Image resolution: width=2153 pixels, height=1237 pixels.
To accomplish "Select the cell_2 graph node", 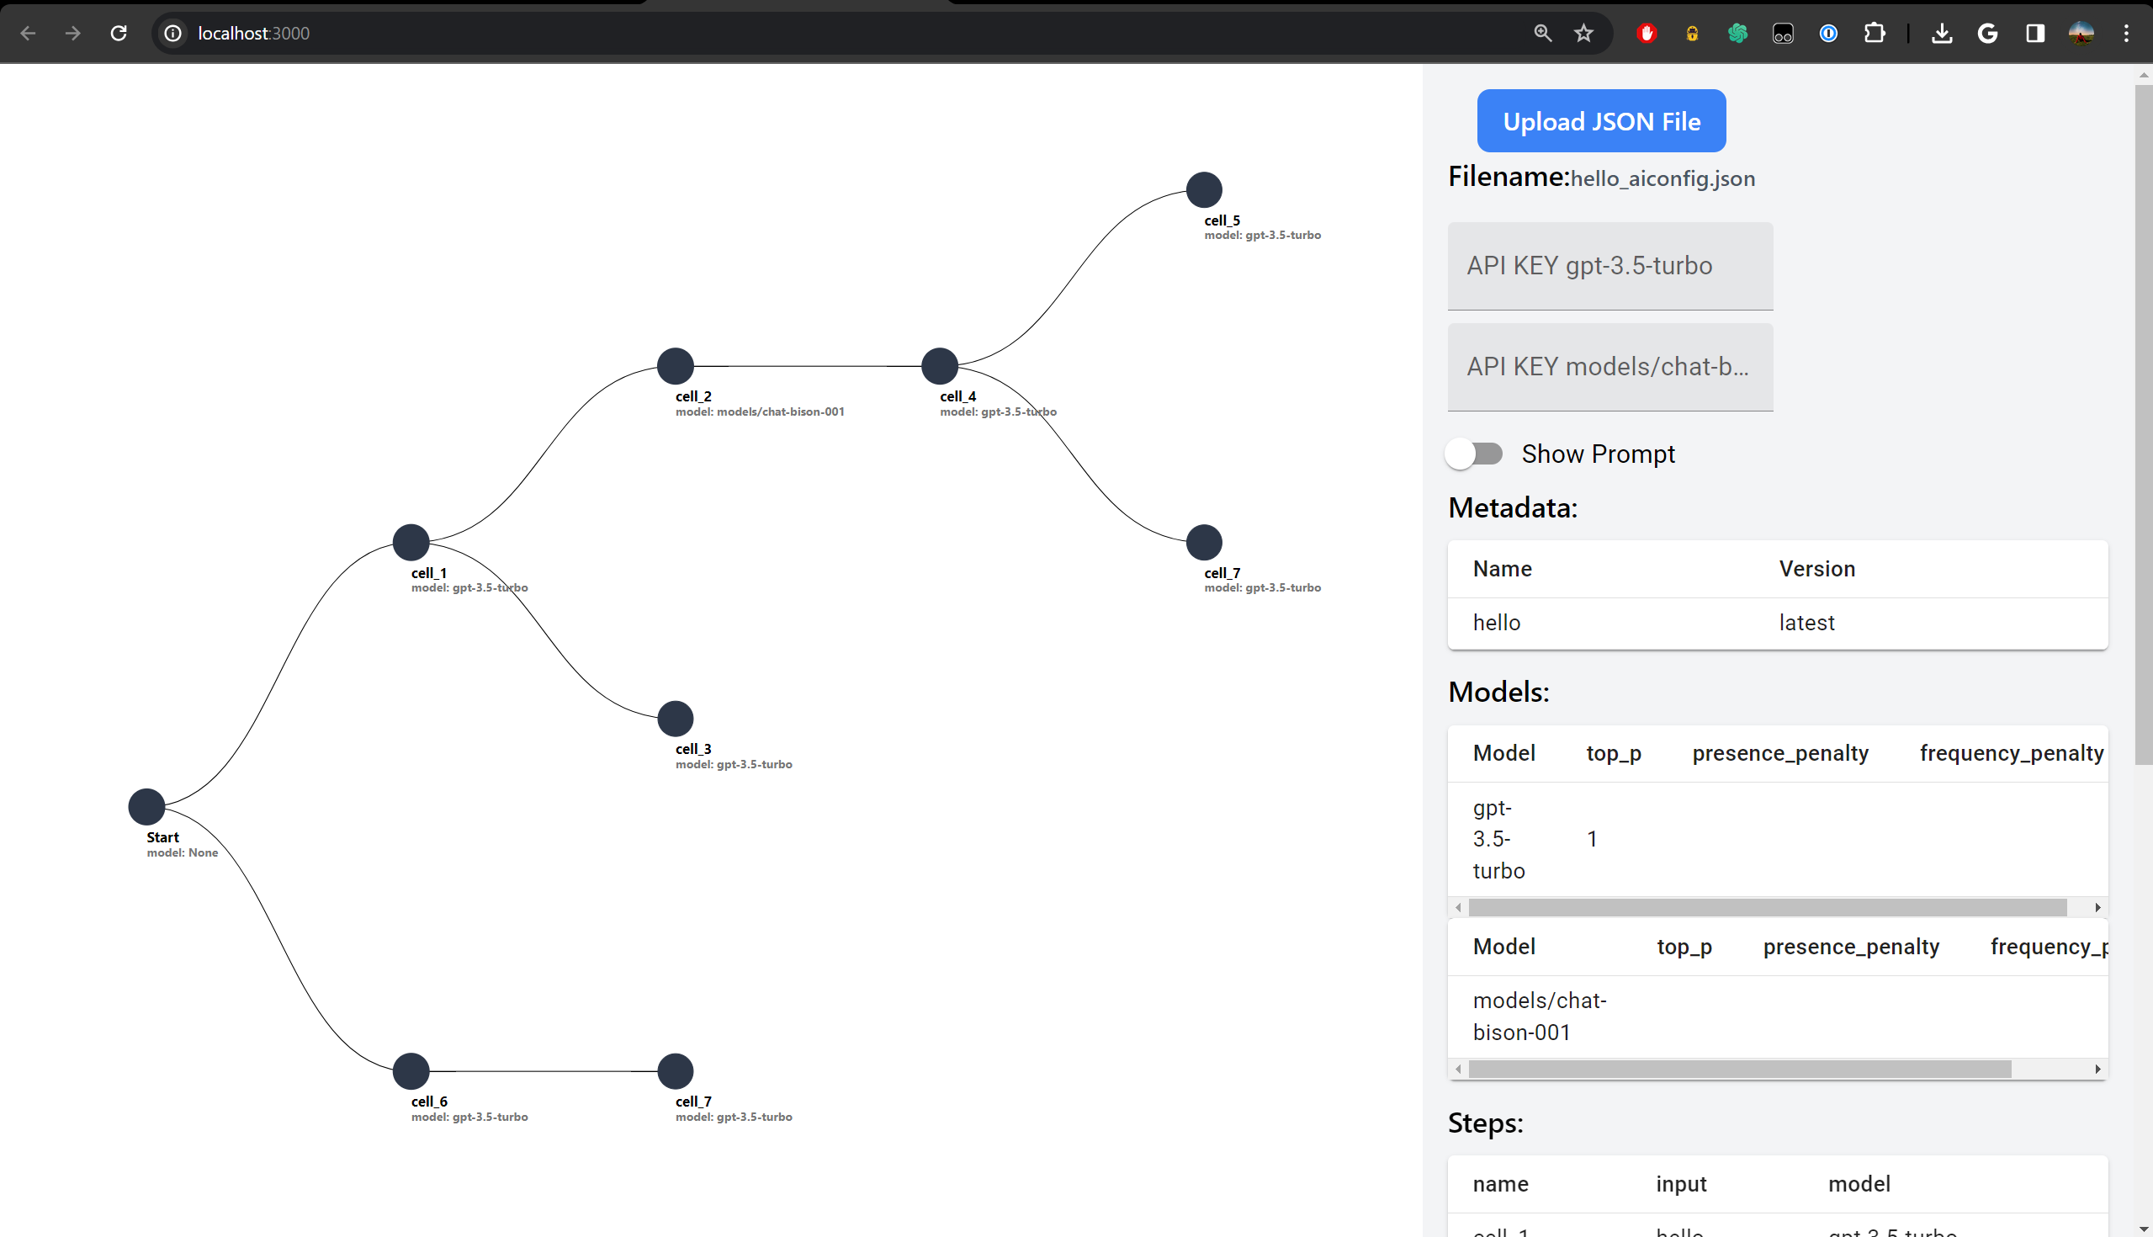I will pos(676,366).
